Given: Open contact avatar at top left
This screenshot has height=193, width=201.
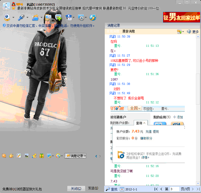Looking at the screenshot, I should point(6,6).
